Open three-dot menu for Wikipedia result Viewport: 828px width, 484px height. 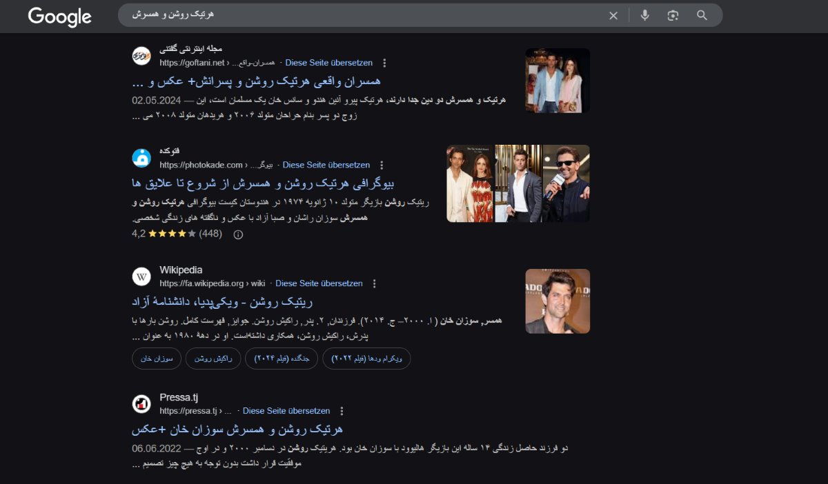[374, 283]
